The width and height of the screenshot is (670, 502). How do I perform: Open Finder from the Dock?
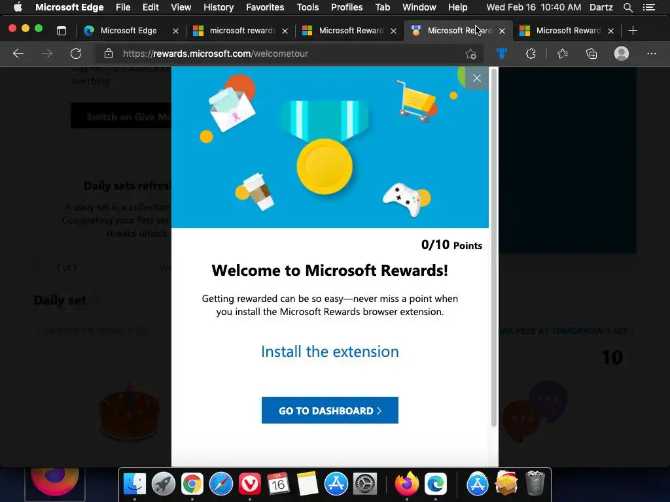click(x=135, y=484)
